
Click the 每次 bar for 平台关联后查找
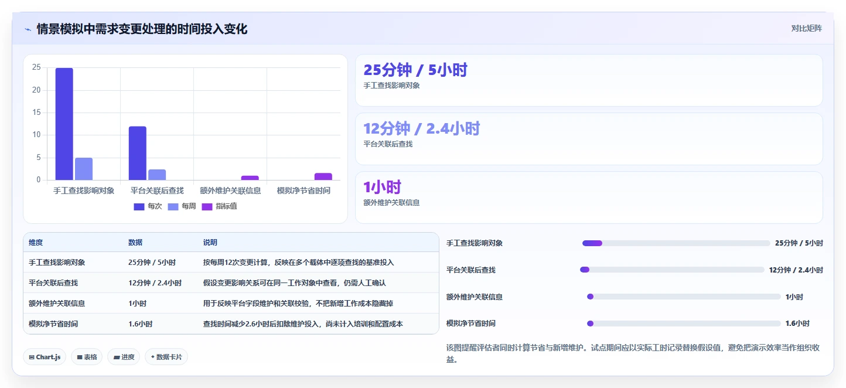[138, 153]
